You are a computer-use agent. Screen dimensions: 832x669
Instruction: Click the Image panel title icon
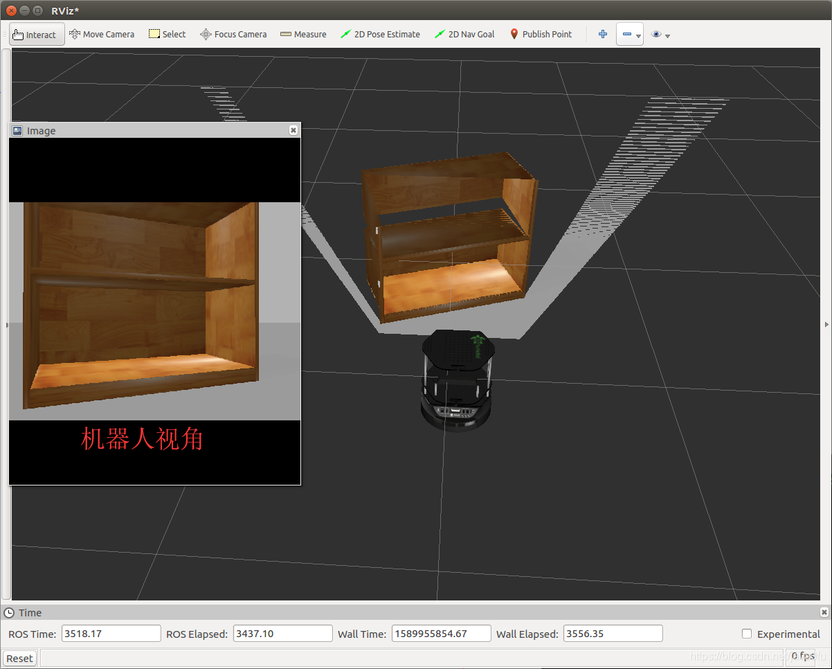(17, 130)
